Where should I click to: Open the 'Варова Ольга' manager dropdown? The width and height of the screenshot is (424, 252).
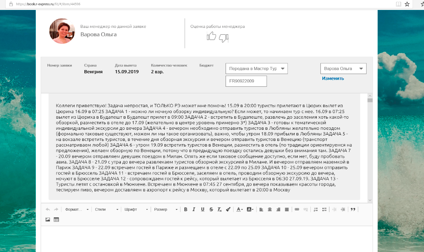coord(343,68)
